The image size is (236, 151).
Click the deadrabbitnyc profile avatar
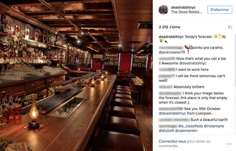(x=163, y=10)
